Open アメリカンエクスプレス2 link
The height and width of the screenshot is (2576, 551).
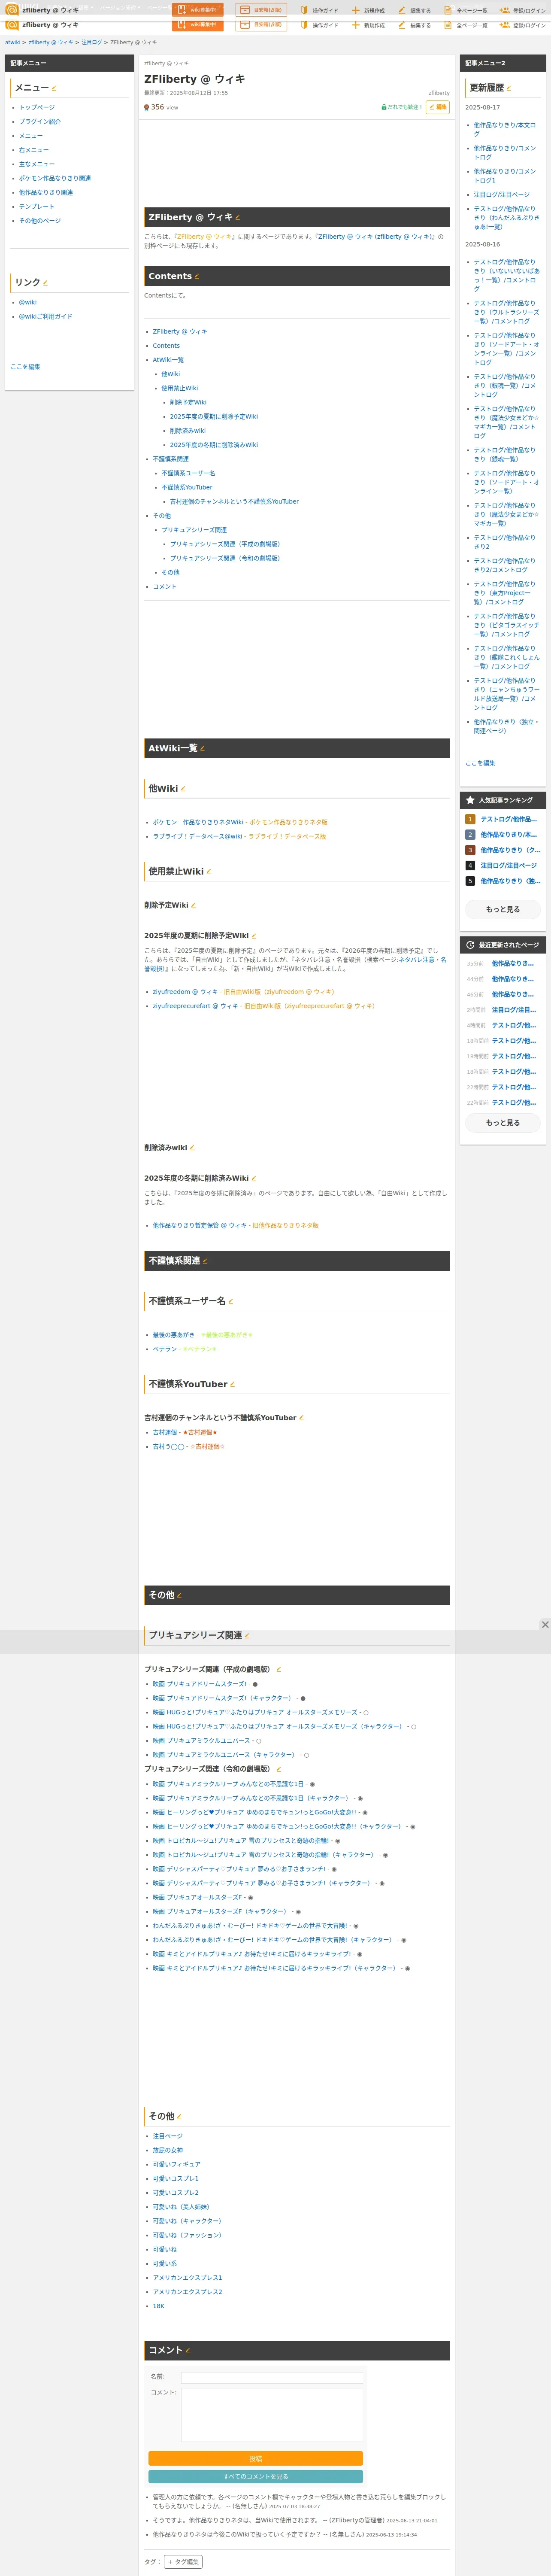point(188,2292)
